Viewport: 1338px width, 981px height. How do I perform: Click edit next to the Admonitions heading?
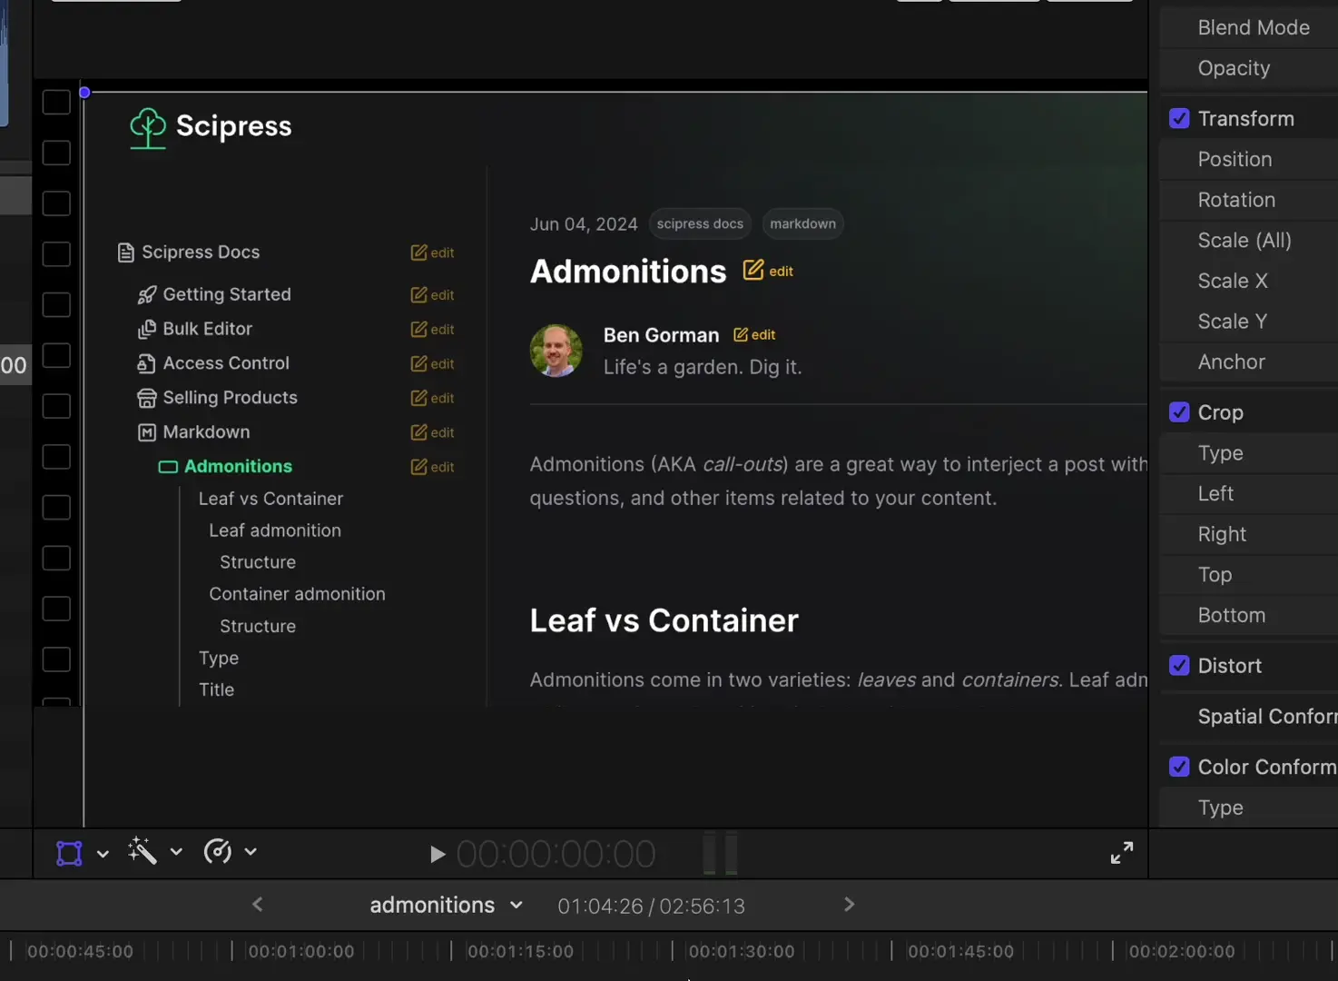tap(767, 270)
